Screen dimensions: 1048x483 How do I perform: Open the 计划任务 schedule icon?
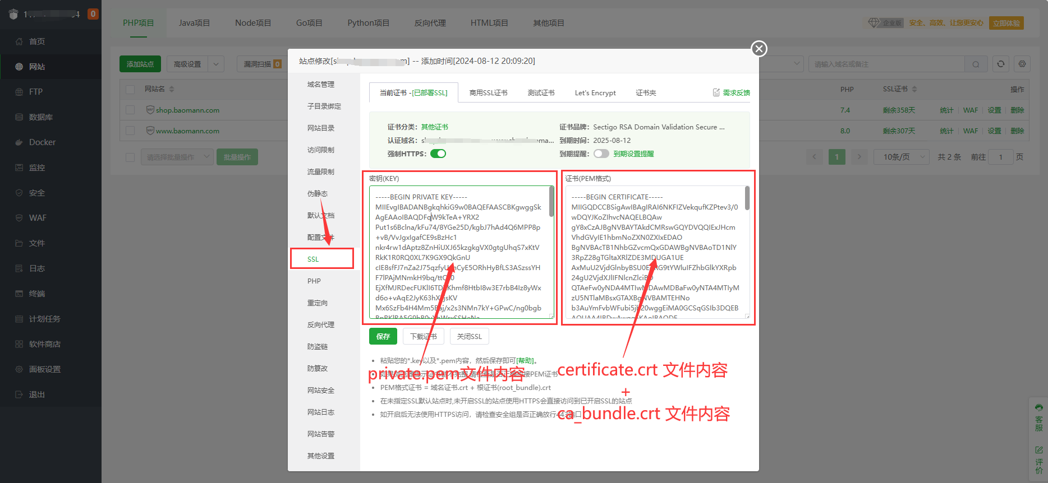coord(19,319)
